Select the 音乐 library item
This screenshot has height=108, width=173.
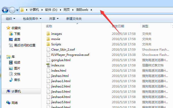point(17,80)
